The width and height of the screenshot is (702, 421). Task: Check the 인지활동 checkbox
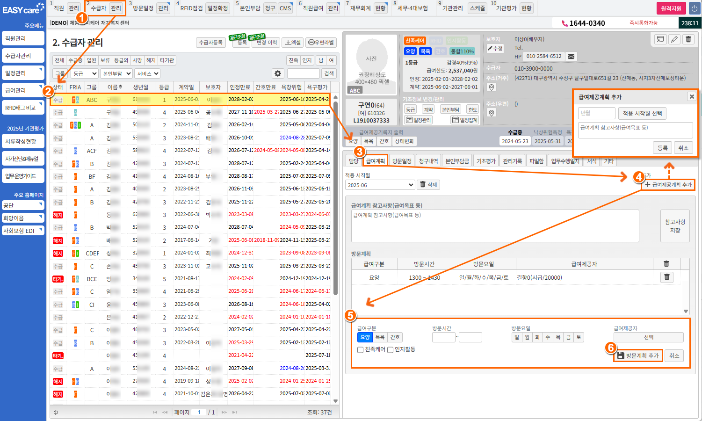390,350
